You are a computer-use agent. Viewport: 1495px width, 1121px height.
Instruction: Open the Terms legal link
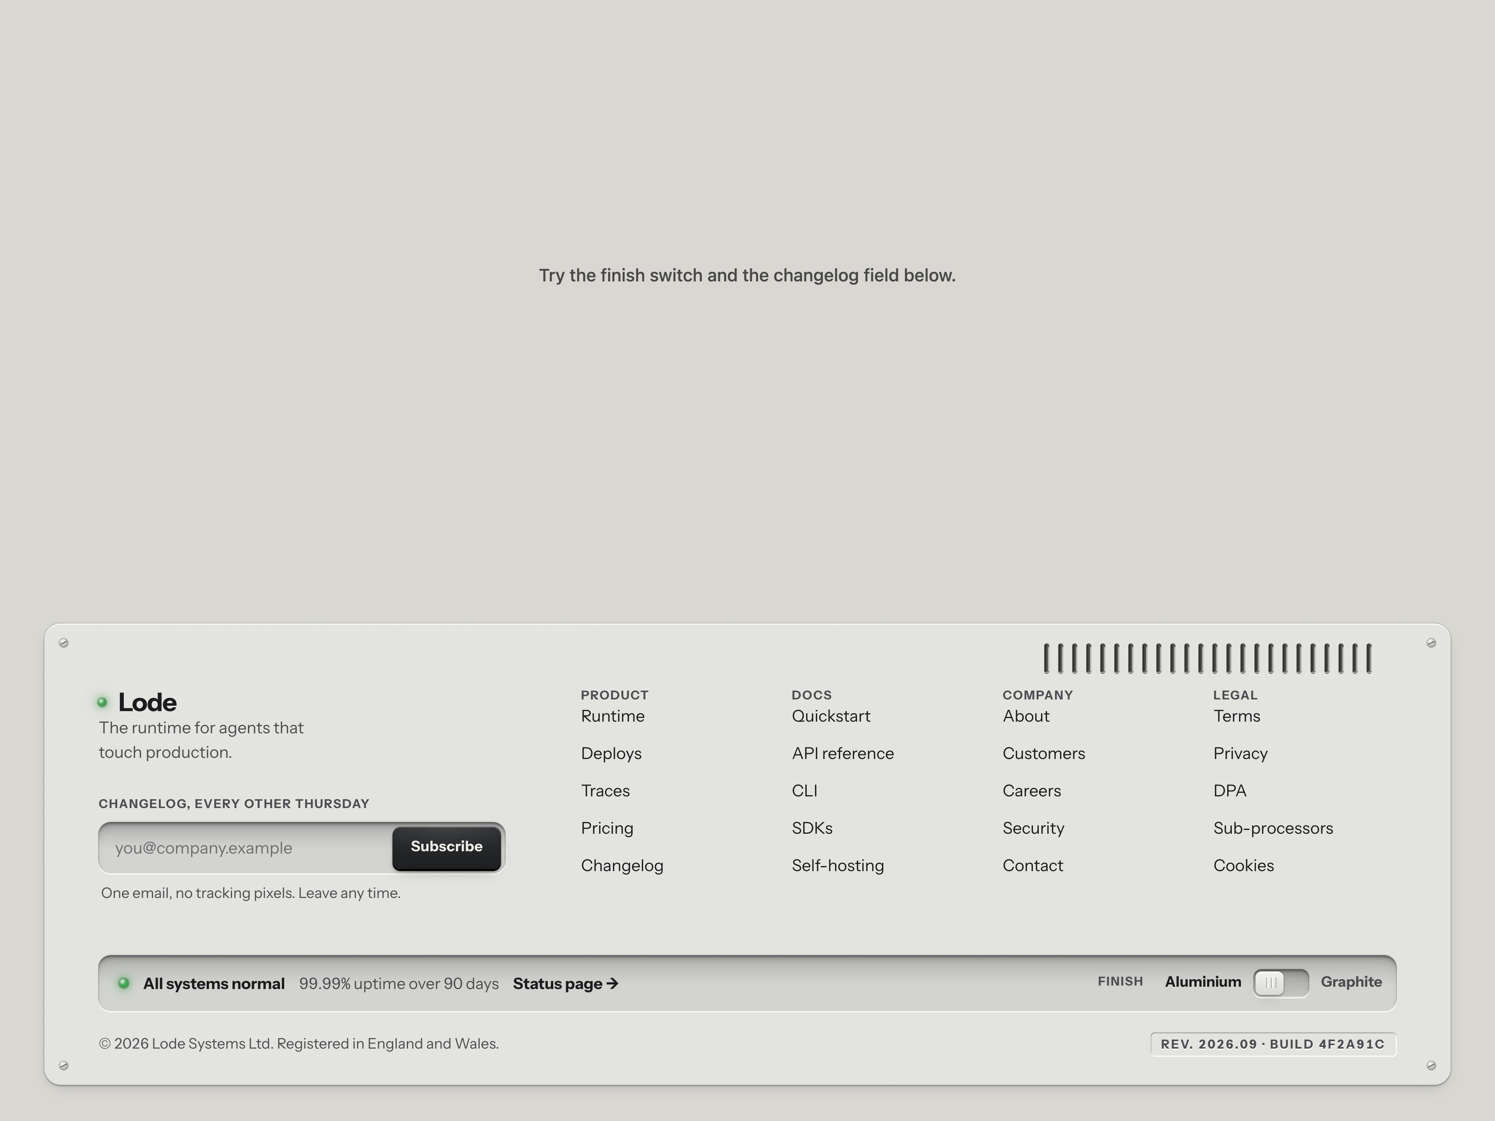(1236, 716)
